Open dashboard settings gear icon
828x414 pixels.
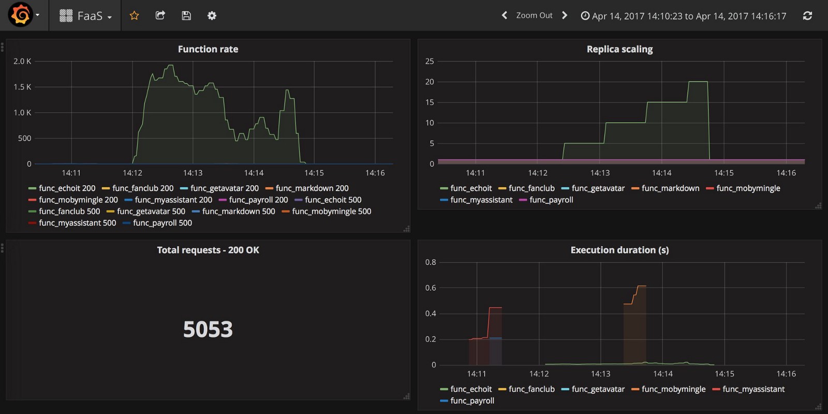tap(212, 16)
